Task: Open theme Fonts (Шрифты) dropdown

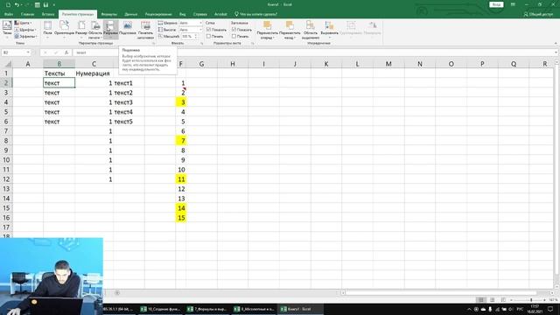Action: coord(24,30)
